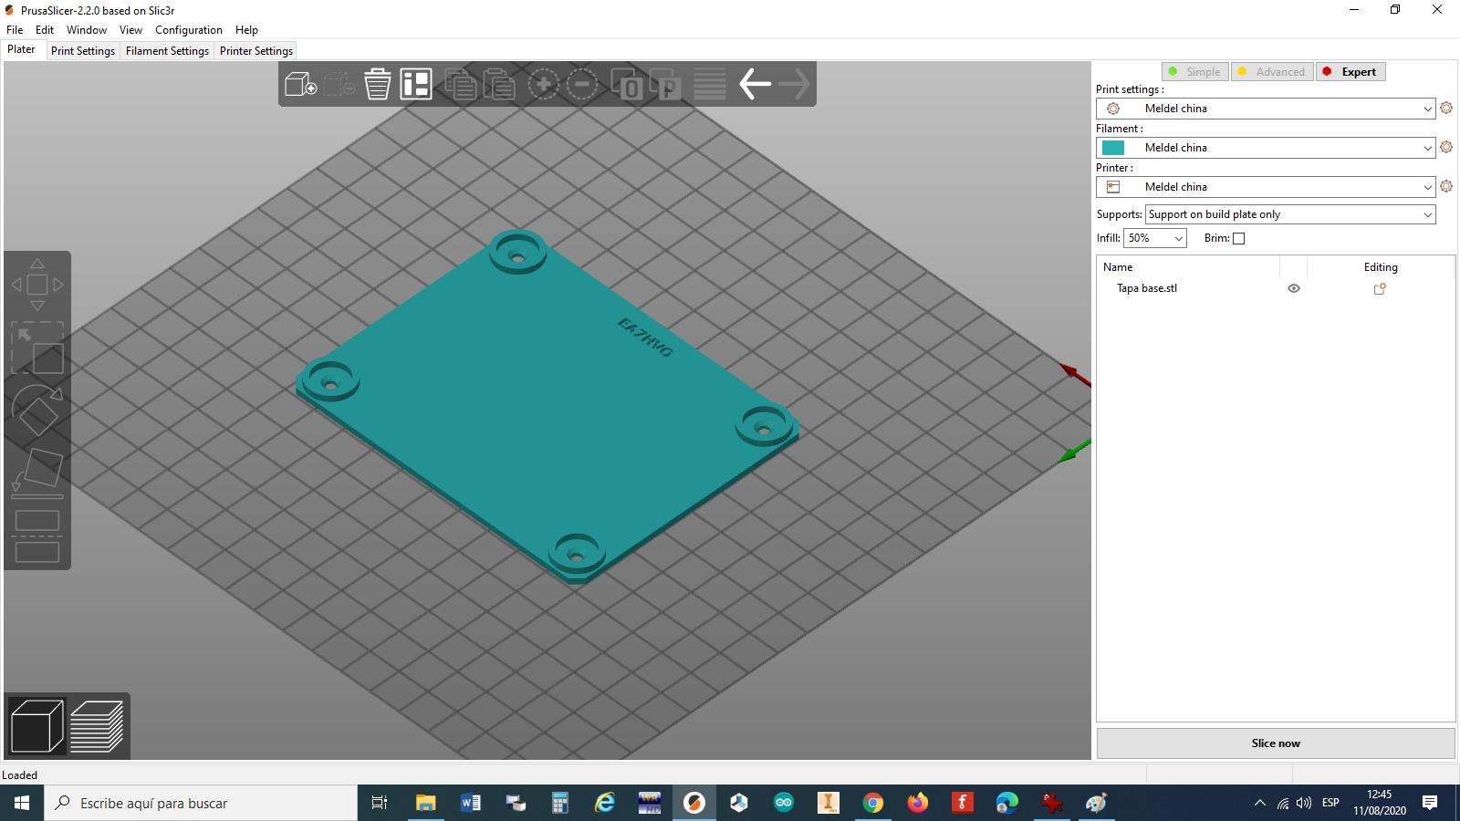Select the Place on face tool

pos(37,473)
